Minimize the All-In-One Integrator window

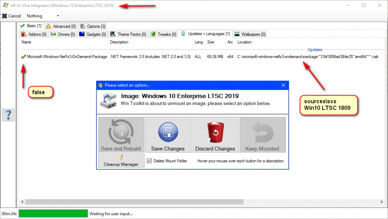coord(348,5)
